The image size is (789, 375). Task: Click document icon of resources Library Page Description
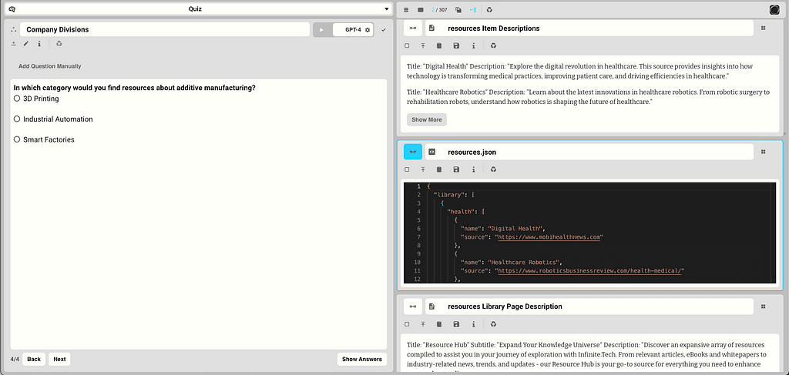click(x=431, y=306)
